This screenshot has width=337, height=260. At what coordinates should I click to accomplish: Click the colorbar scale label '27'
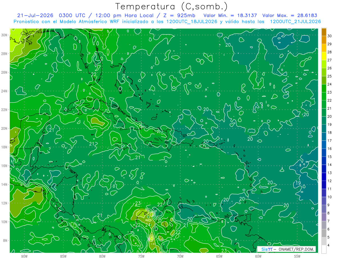point(329,60)
